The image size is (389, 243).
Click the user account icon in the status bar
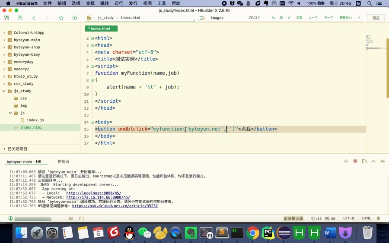pos(10,218)
